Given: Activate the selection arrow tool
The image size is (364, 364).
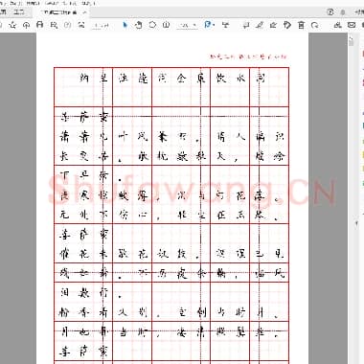Looking at the screenshot, I should (x=125, y=25).
